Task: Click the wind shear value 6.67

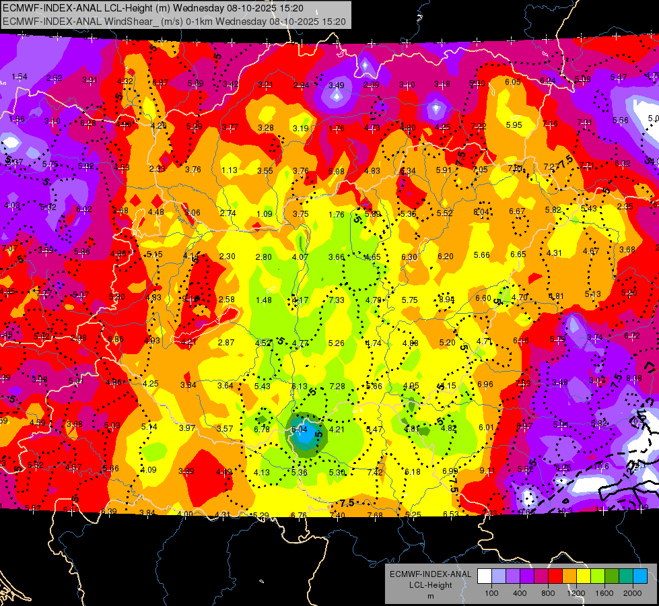Action: 517,211
